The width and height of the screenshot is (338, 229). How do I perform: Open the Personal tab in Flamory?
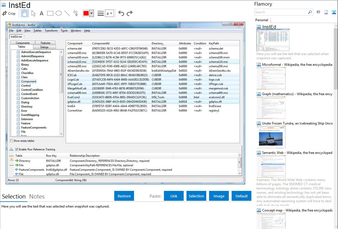pos(262,20)
